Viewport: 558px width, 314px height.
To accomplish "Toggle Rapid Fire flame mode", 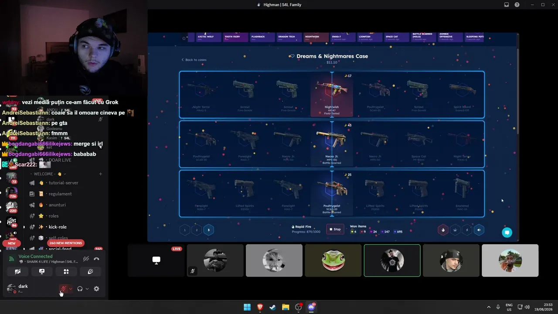I will (443, 230).
